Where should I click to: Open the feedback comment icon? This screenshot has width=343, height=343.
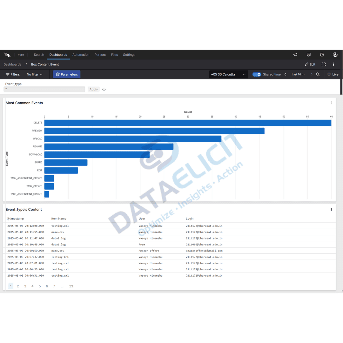pos(308,55)
